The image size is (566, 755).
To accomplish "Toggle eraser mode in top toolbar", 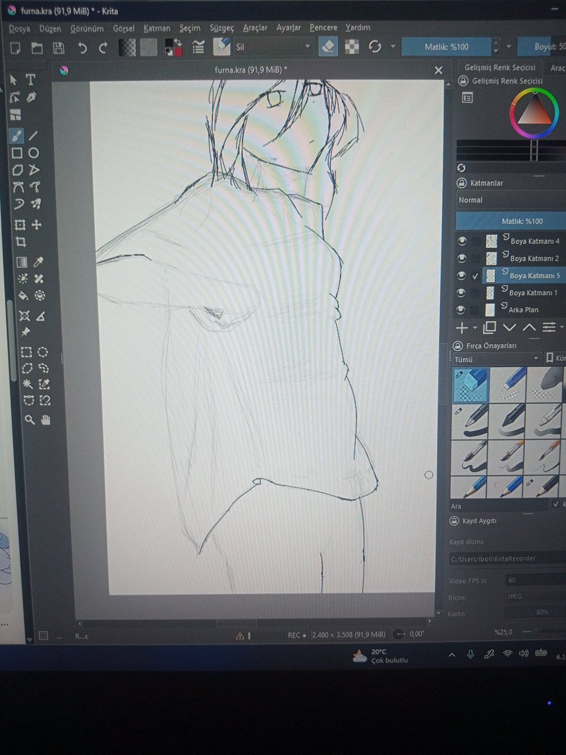I will point(328,47).
